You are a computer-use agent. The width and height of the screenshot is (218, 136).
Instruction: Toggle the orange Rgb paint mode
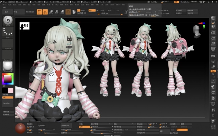92,10
